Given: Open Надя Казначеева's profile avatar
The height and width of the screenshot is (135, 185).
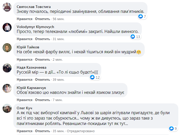Looking at the screenshot, I should tap(7, 68).
